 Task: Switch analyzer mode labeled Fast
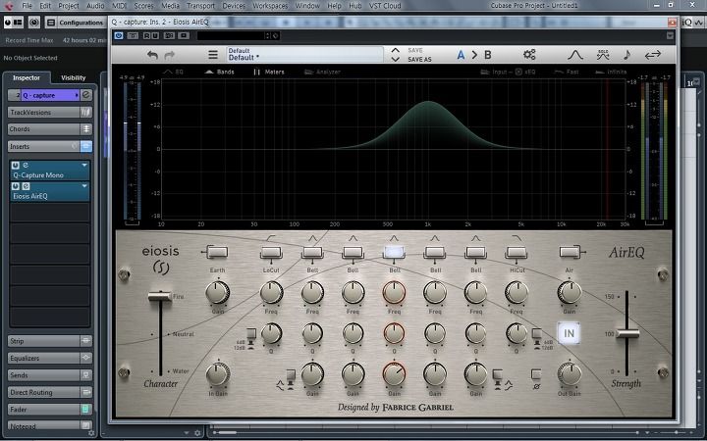[567, 72]
